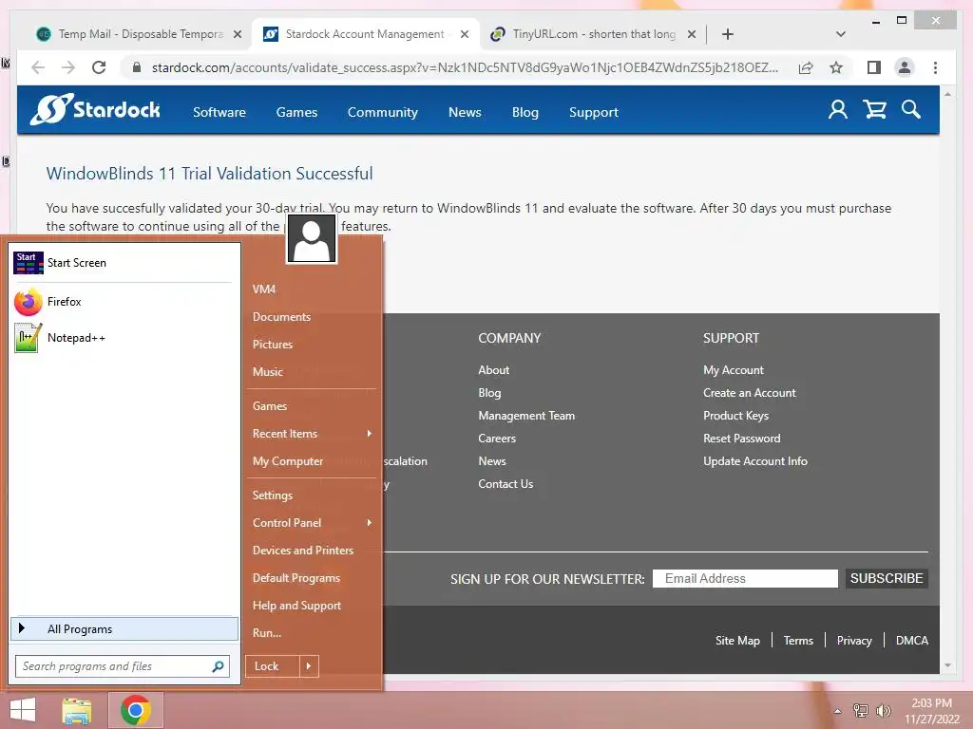Click the site lock icon in the address bar
Viewport: 973px width, 729px height.
pos(137,67)
